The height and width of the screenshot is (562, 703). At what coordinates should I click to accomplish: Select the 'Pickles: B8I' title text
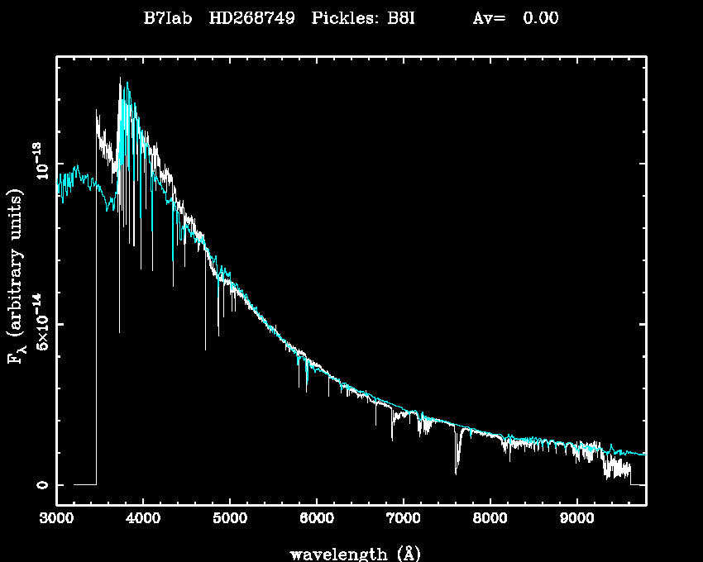point(362,19)
